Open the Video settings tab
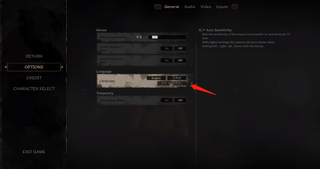Screen dimensions: 320x169 pos(205,7)
